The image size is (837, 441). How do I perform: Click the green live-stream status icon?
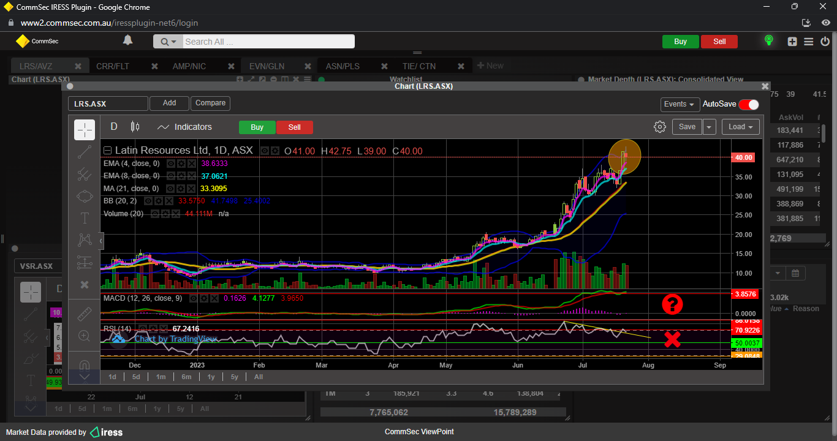[x=768, y=41]
